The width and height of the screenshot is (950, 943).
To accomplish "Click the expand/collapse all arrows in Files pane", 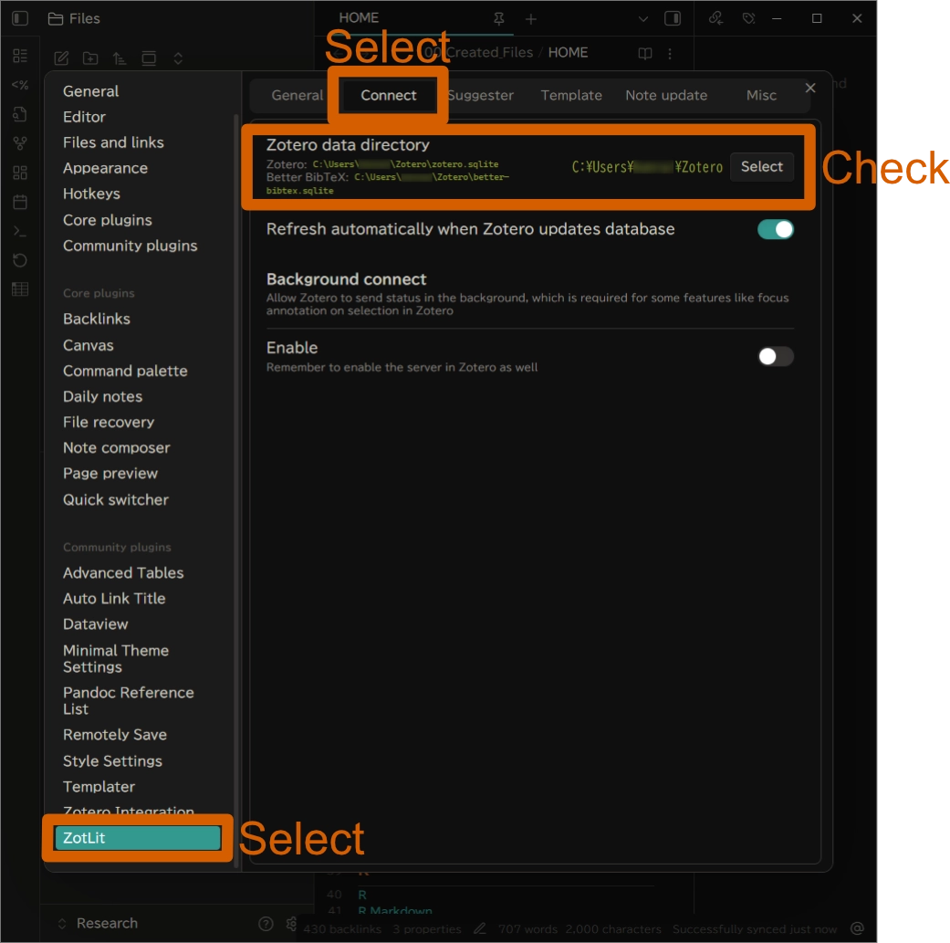I will click(178, 58).
